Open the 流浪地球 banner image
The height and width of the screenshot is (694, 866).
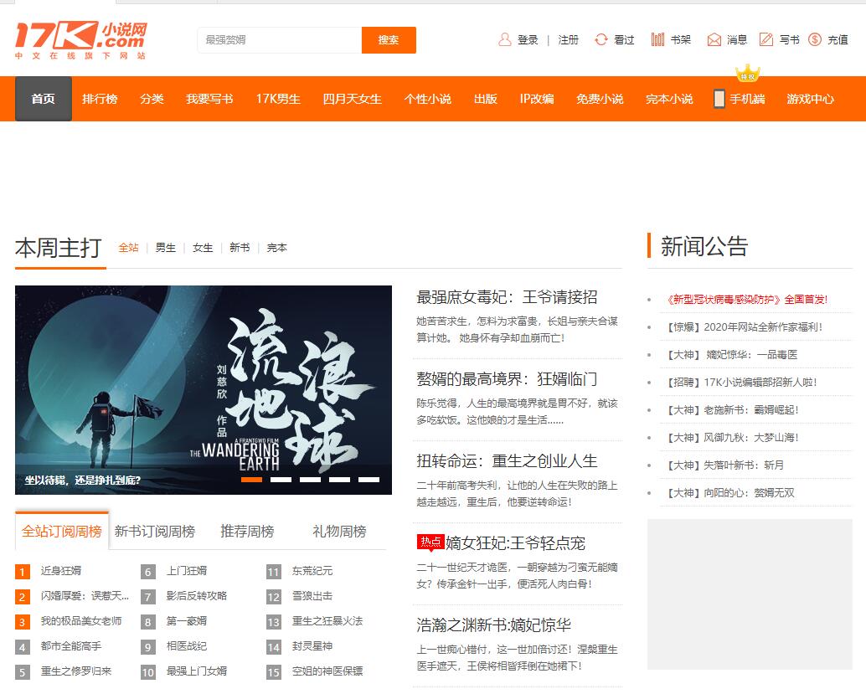tap(204, 390)
